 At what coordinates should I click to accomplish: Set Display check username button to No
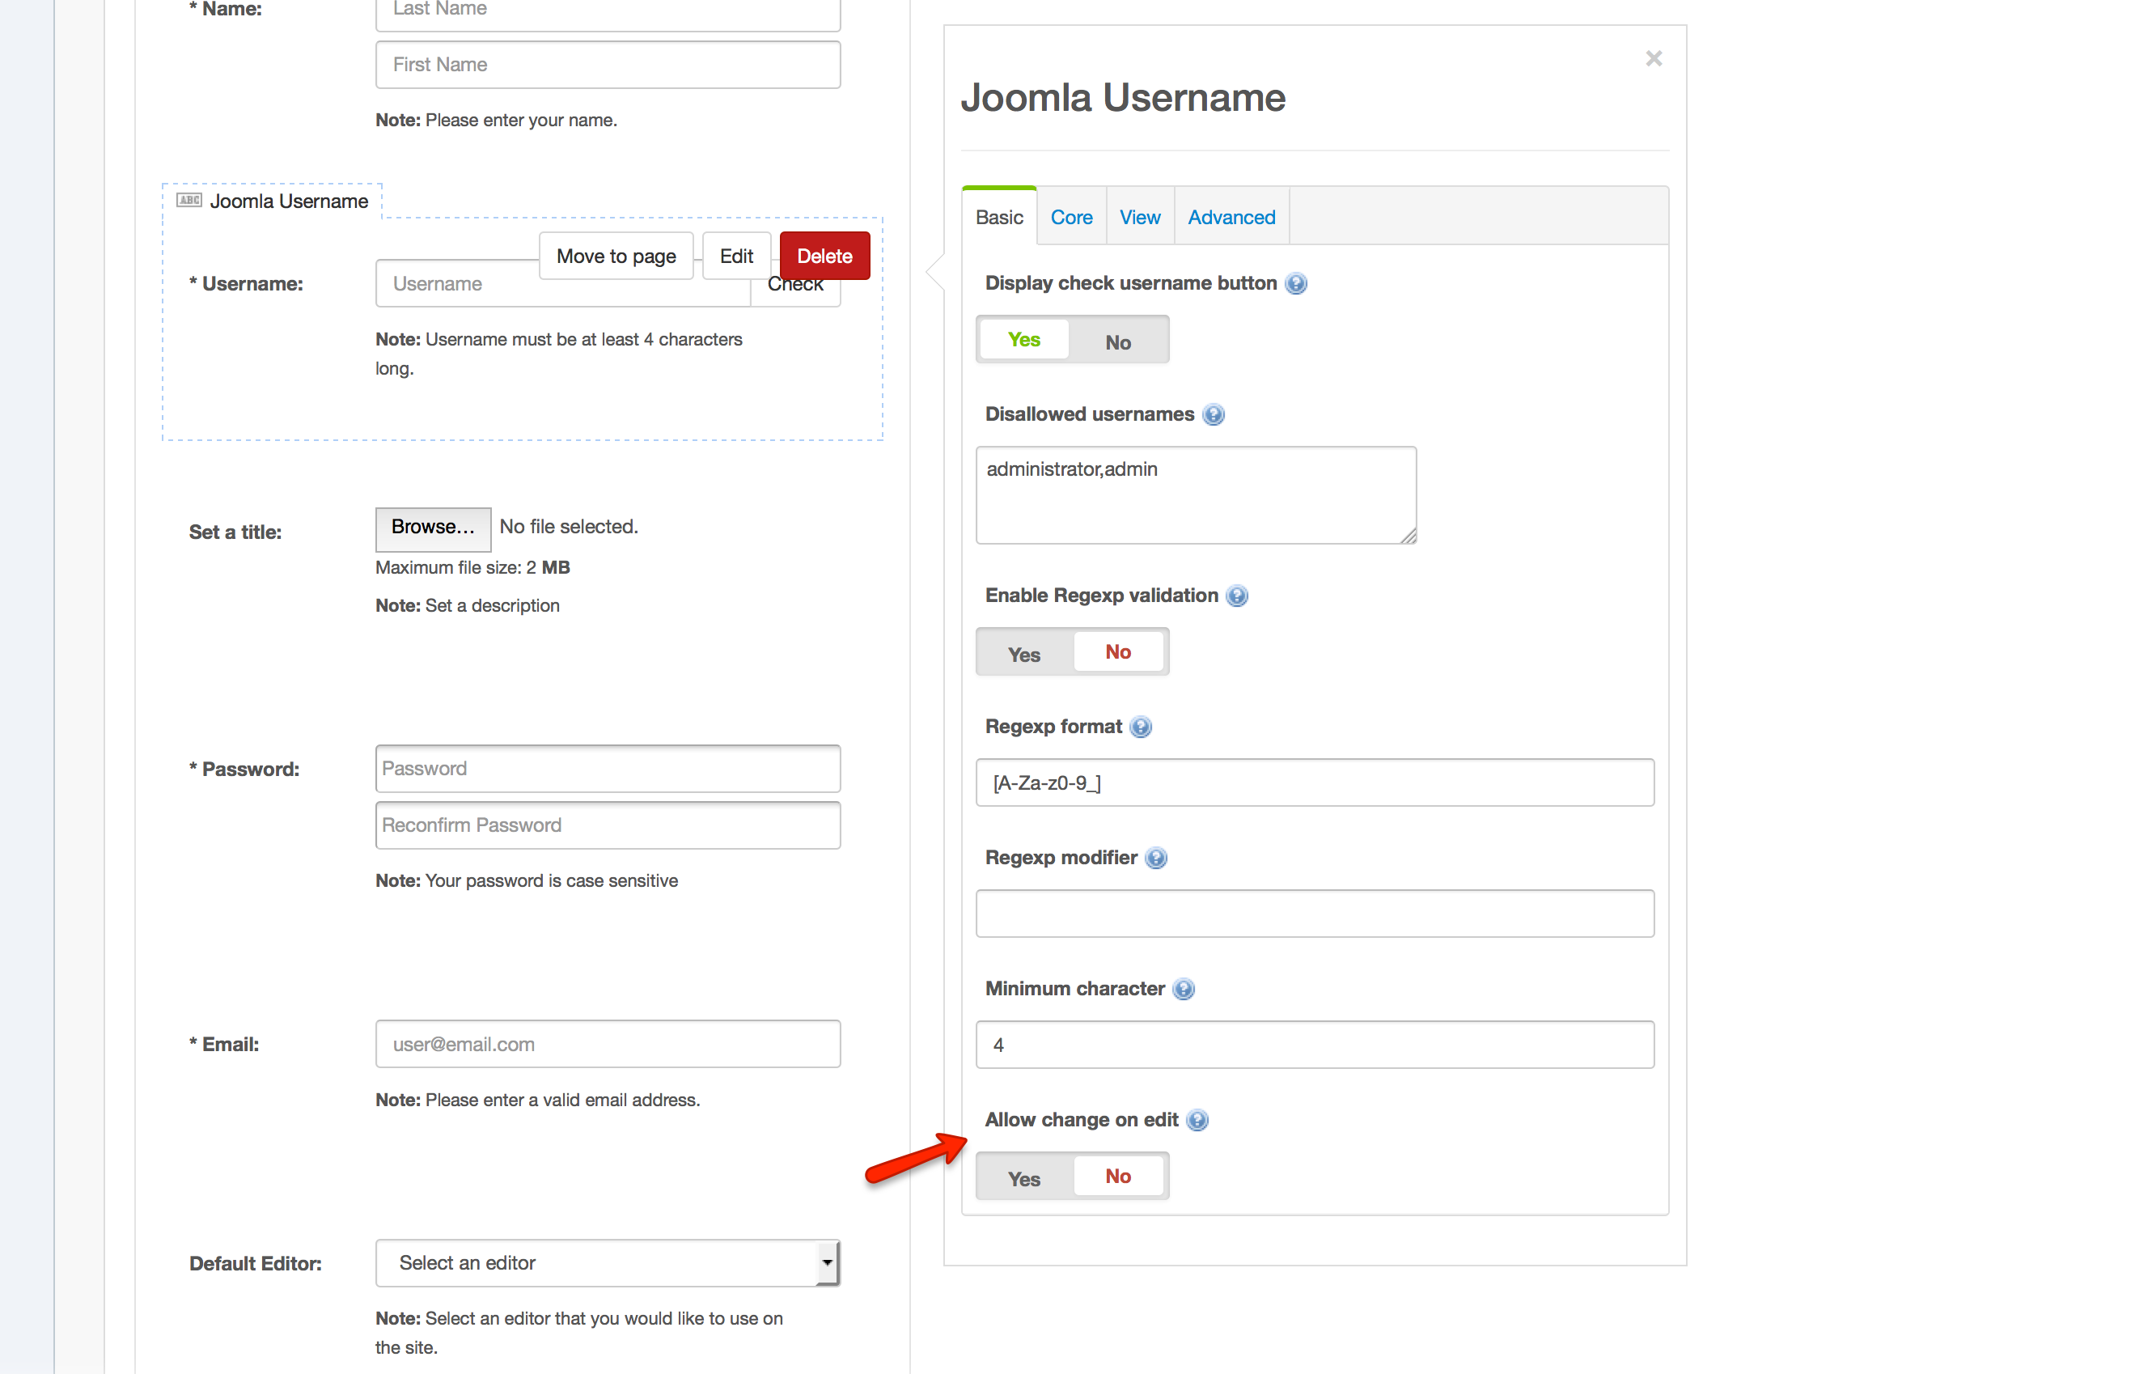[1118, 341]
